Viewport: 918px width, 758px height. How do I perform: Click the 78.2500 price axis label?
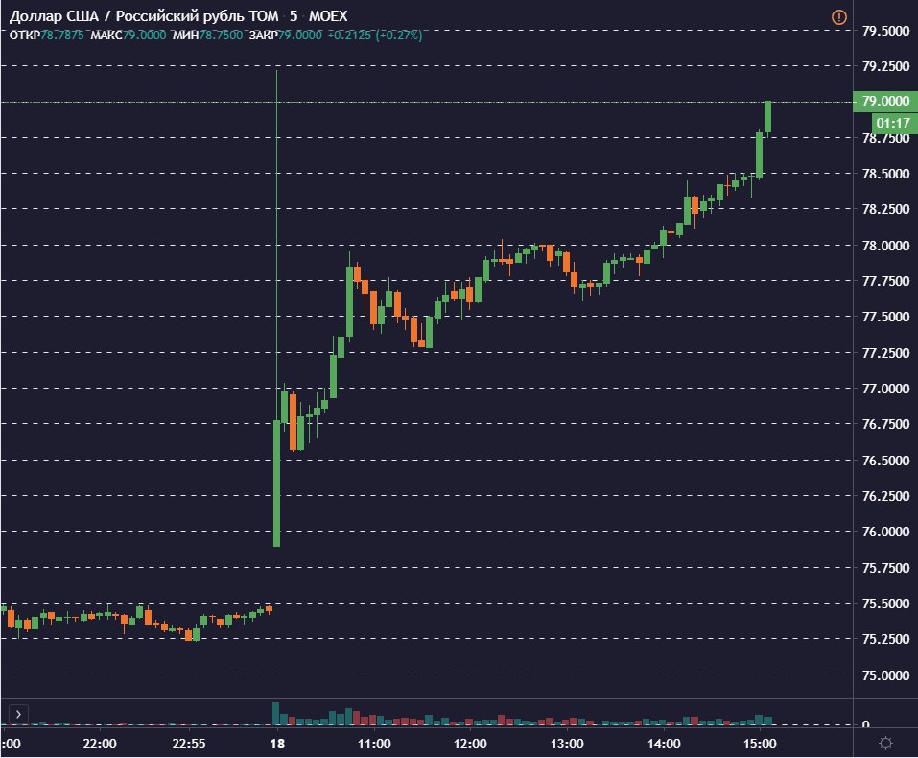[885, 209]
